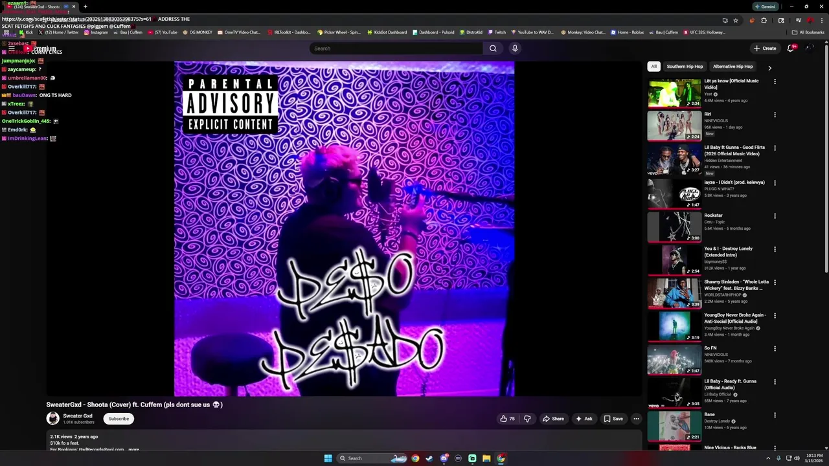This screenshot has height=466, width=829.
Task: Open options menu for Riri video
Action: click(x=775, y=115)
